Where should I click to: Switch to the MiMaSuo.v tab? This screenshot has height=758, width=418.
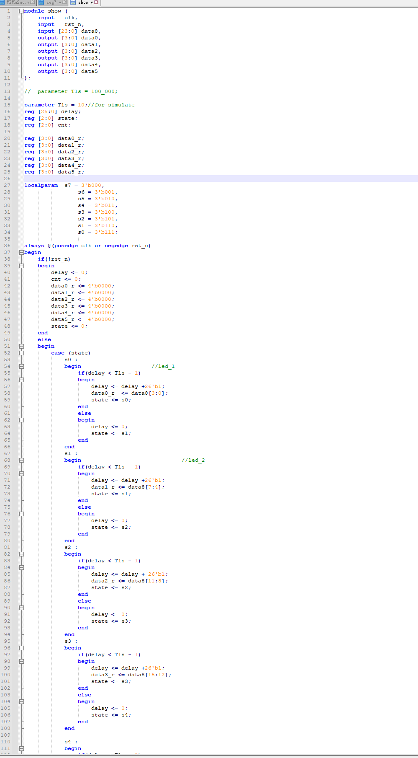click(x=18, y=3)
